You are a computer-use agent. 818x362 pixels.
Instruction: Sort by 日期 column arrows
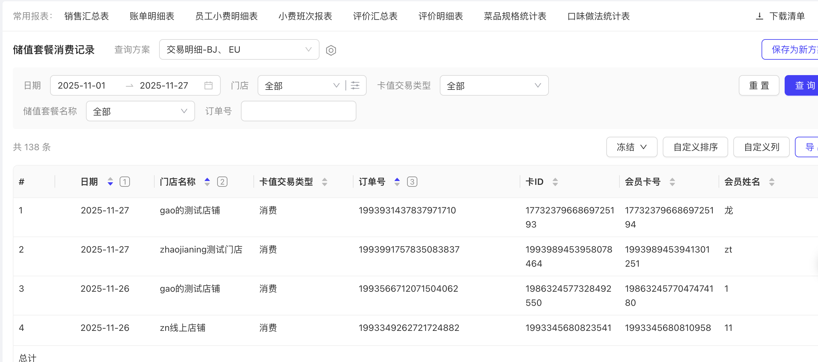[x=110, y=182]
